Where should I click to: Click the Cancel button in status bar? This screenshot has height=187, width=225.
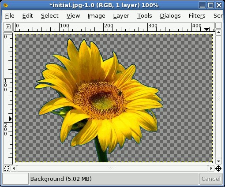click(211, 179)
